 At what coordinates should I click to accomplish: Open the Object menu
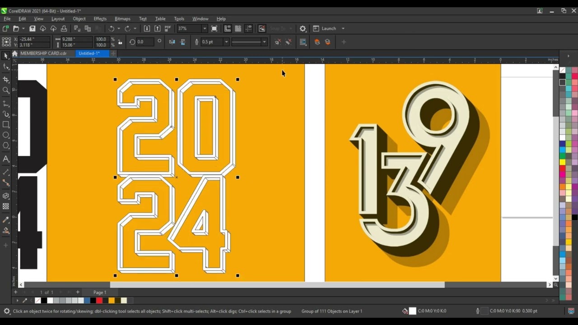pos(79,19)
